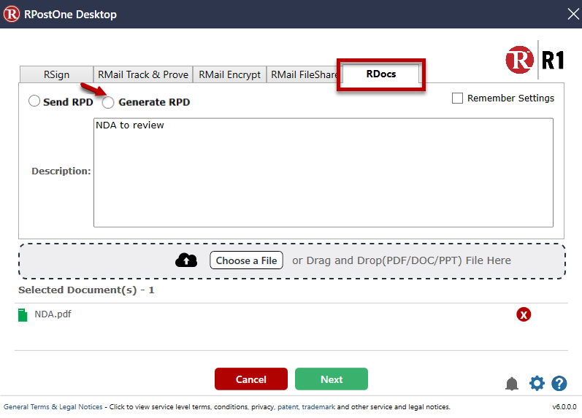582x418 pixels.
Task: Click the Choose a File button
Action: (246, 260)
